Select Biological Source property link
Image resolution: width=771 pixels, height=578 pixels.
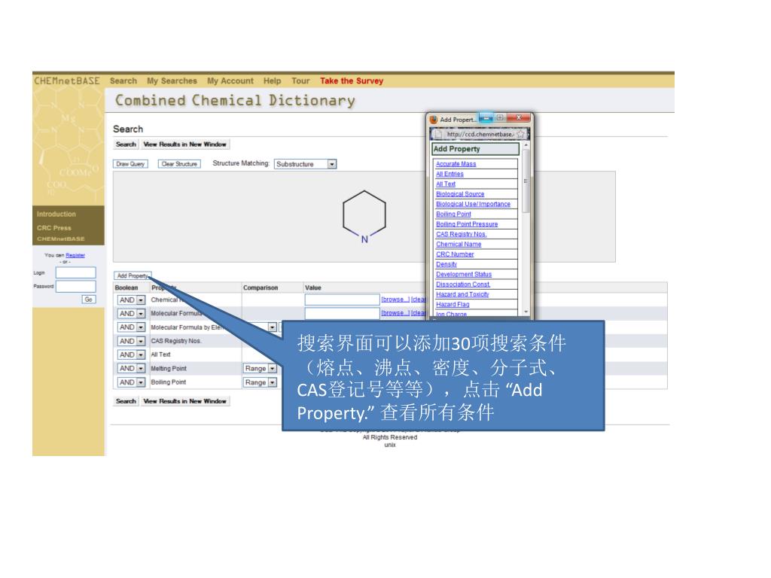click(460, 194)
